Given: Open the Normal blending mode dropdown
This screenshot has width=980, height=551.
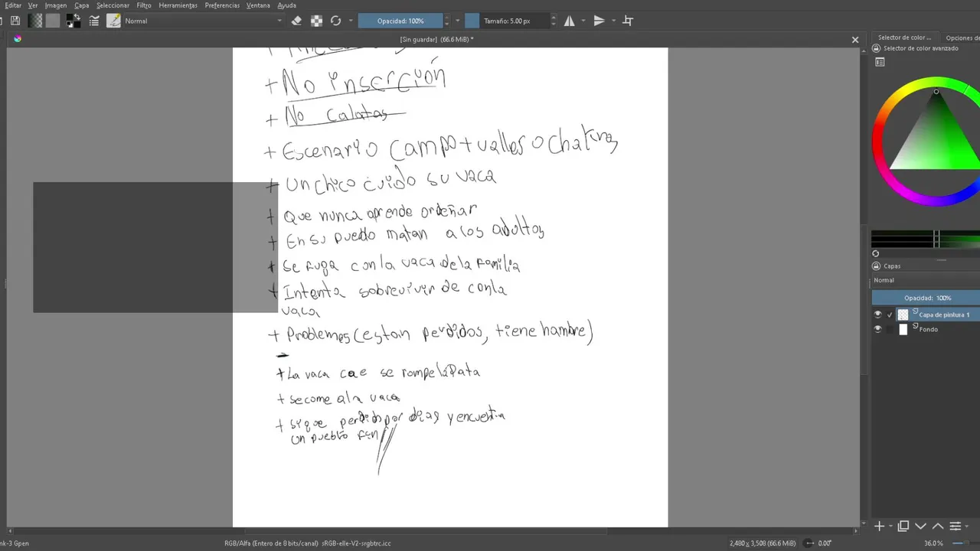Looking at the screenshot, I should [204, 21].
